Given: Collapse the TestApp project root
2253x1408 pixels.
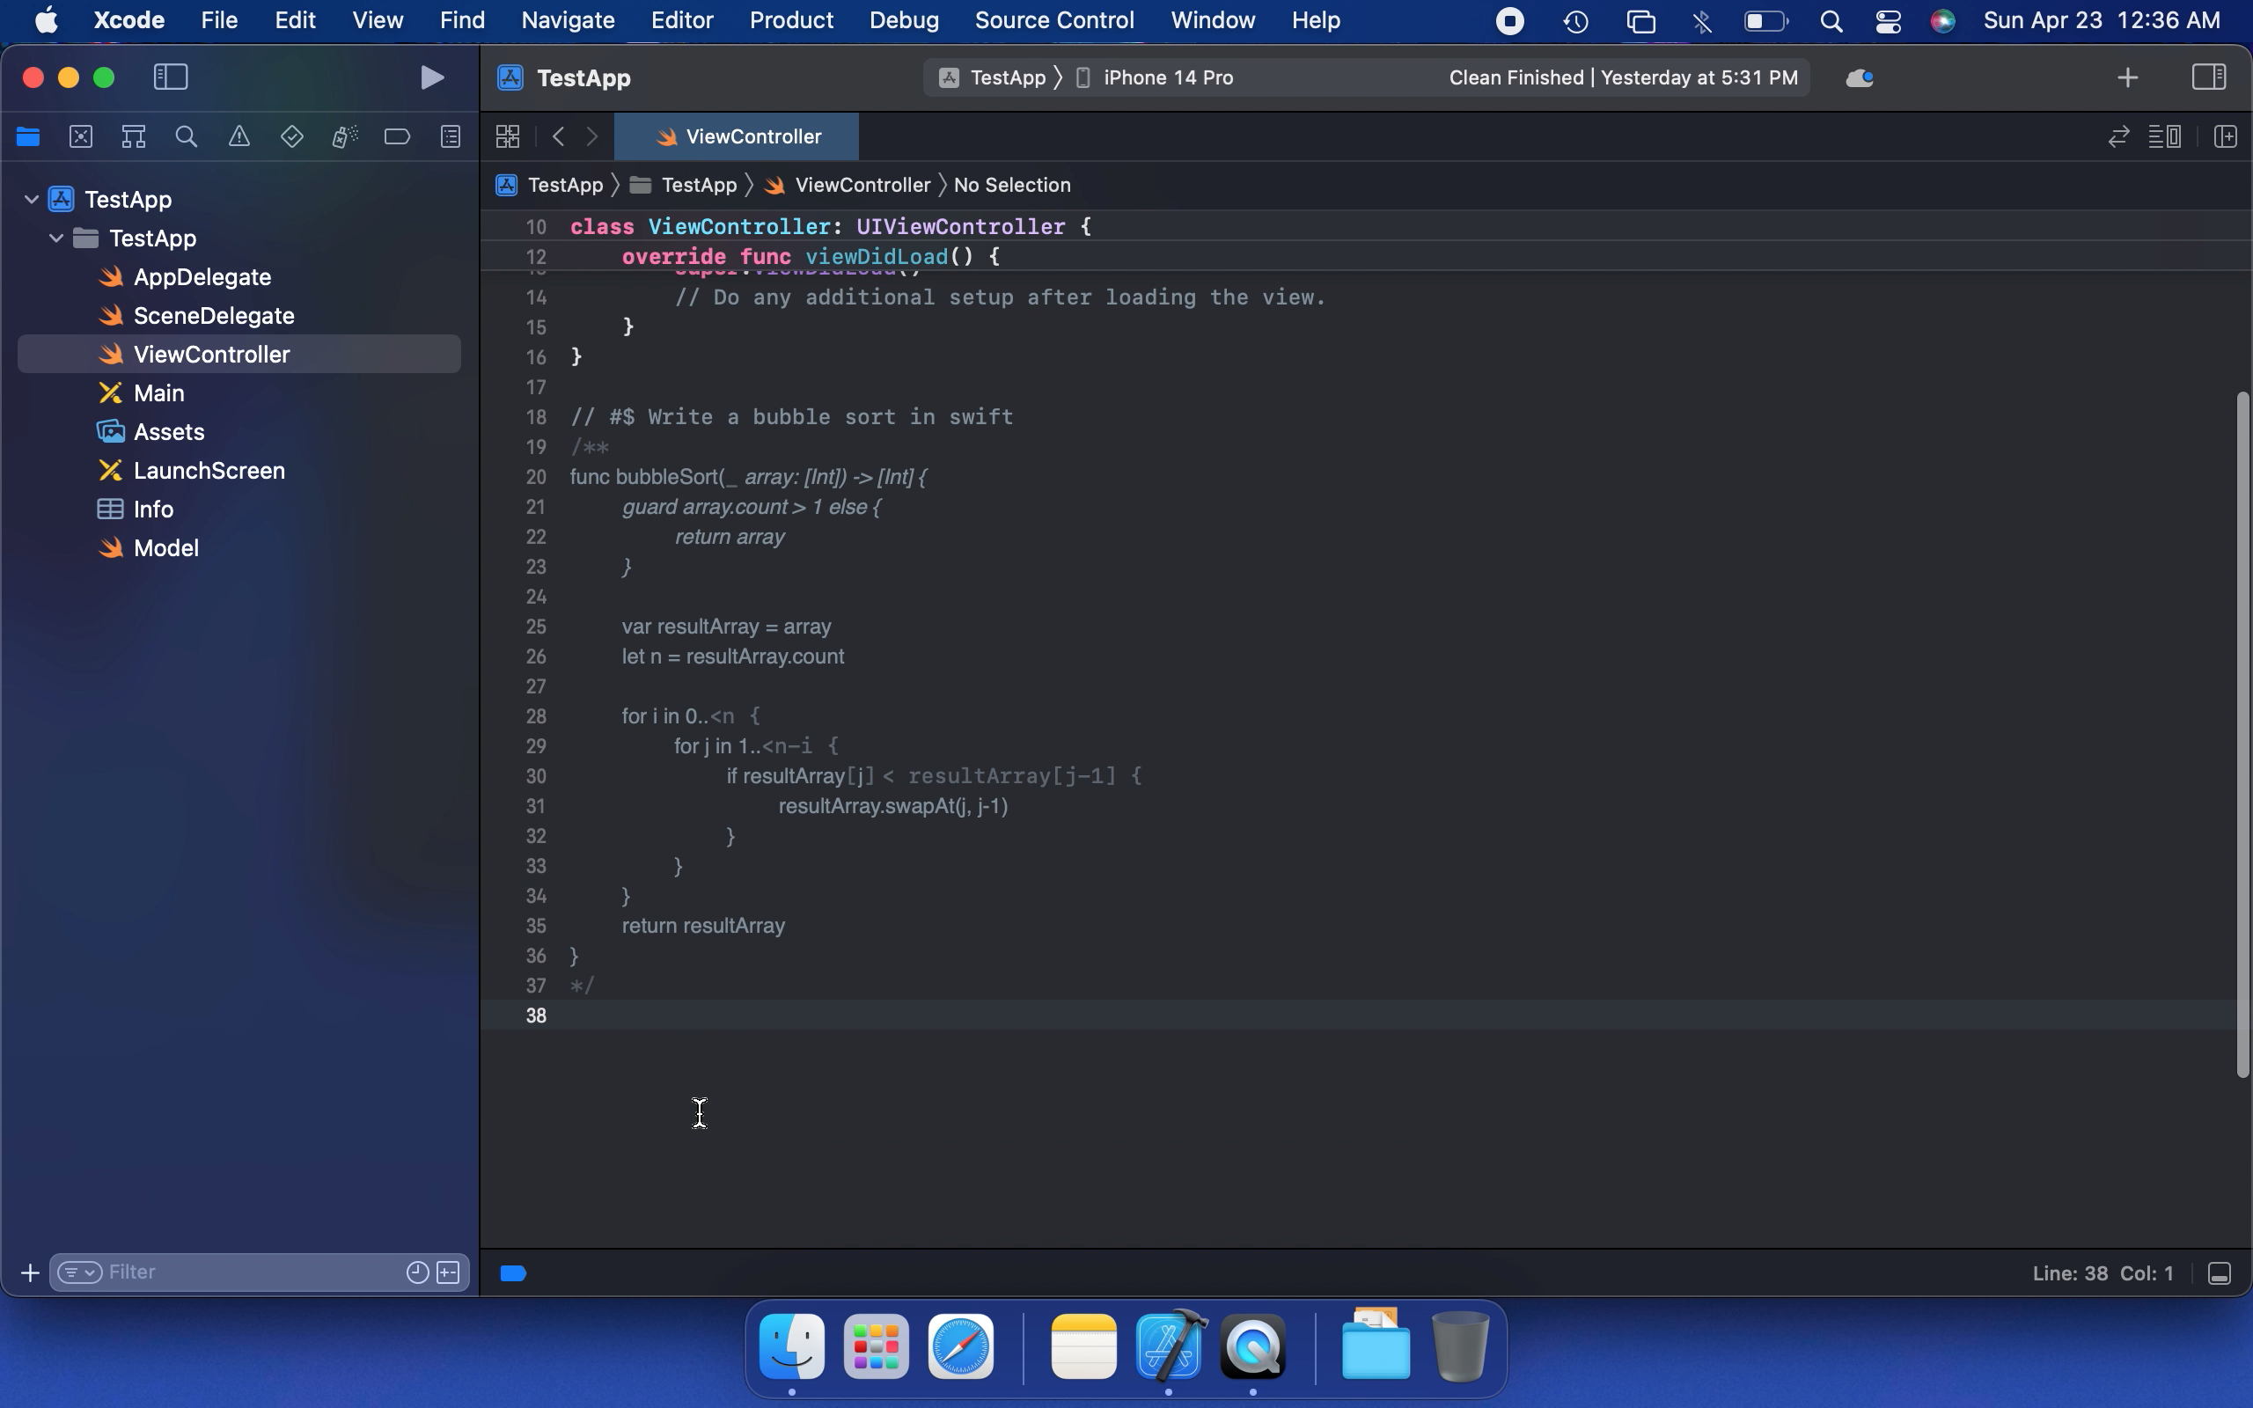Looking at the screenshot, I should (31, 199).
